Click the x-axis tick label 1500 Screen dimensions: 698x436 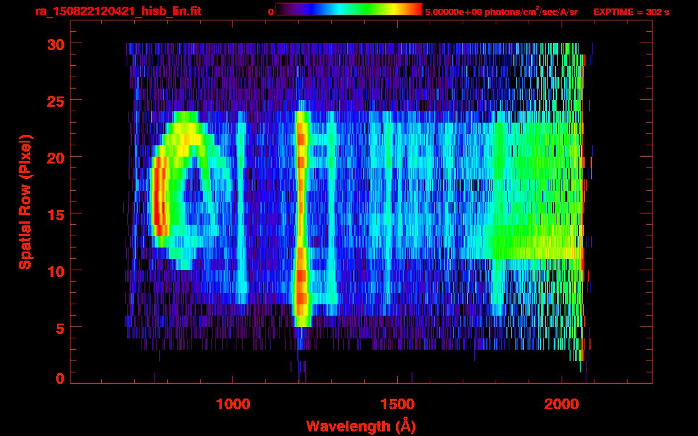tap(397, 404)
